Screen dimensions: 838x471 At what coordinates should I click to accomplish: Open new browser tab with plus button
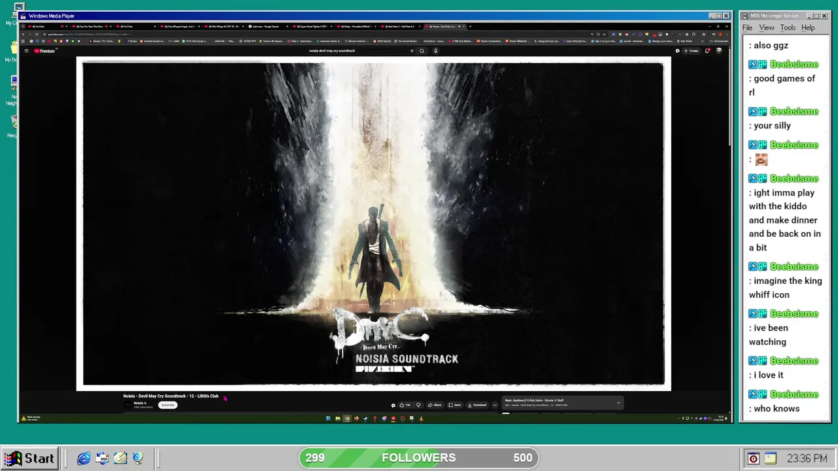[x=470, y=26]
